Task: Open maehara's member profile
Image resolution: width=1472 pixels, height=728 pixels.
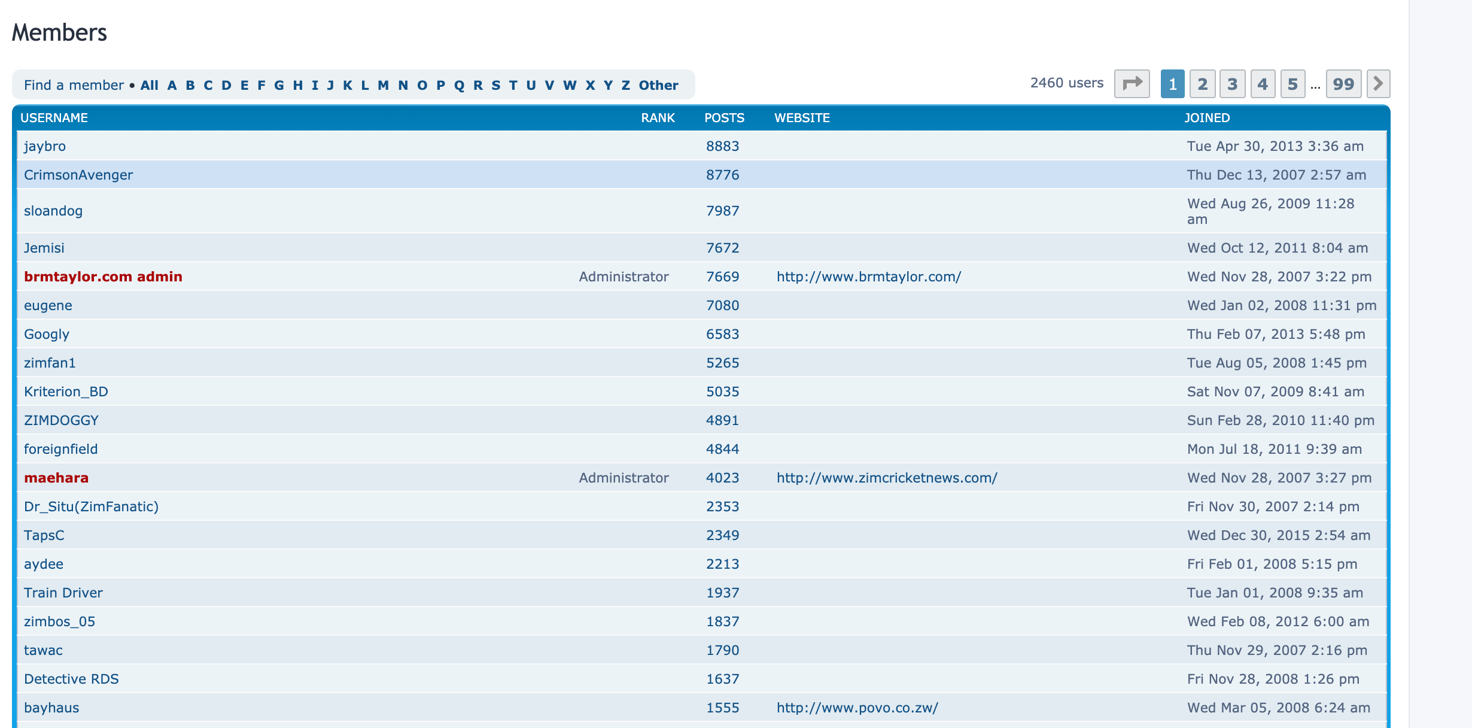Action: click(55, 478)
